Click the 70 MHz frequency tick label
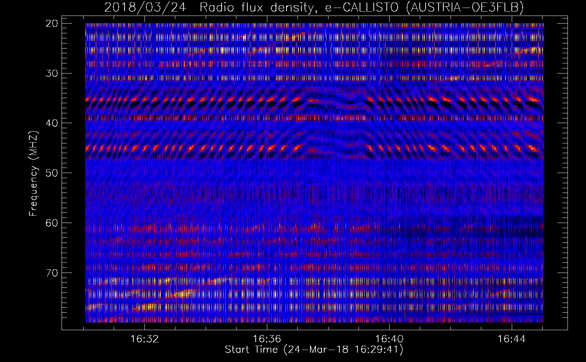 click(x=52, y=273)
